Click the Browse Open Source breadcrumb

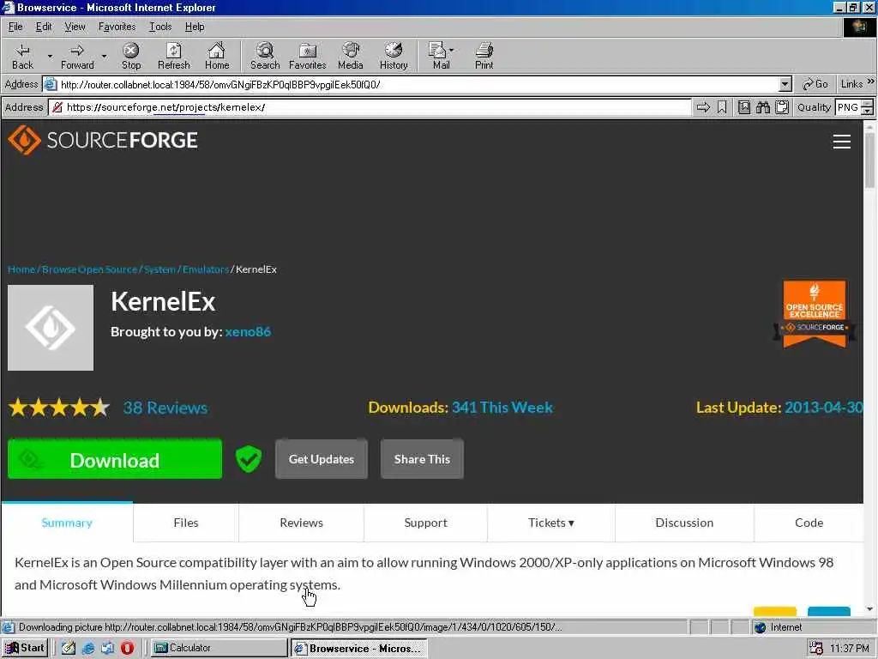pos(89,269)
